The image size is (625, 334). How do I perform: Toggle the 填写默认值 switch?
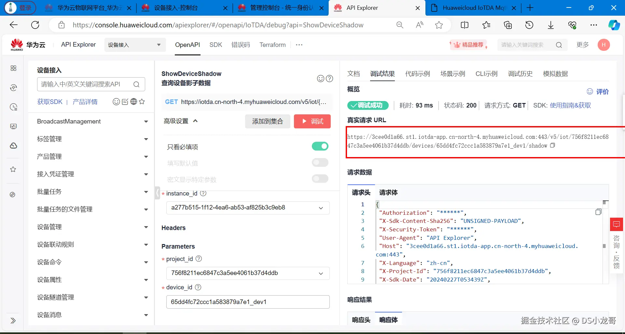point(320,162)
